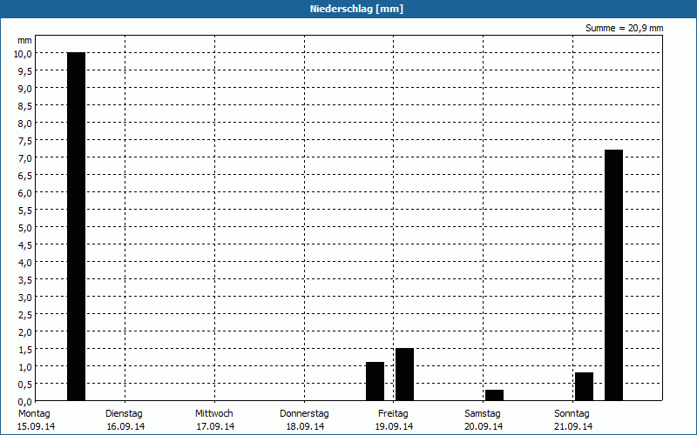Click the 6,5 y-axis value
This screenshot has height=435, width=697.
(x=25, y=176)
